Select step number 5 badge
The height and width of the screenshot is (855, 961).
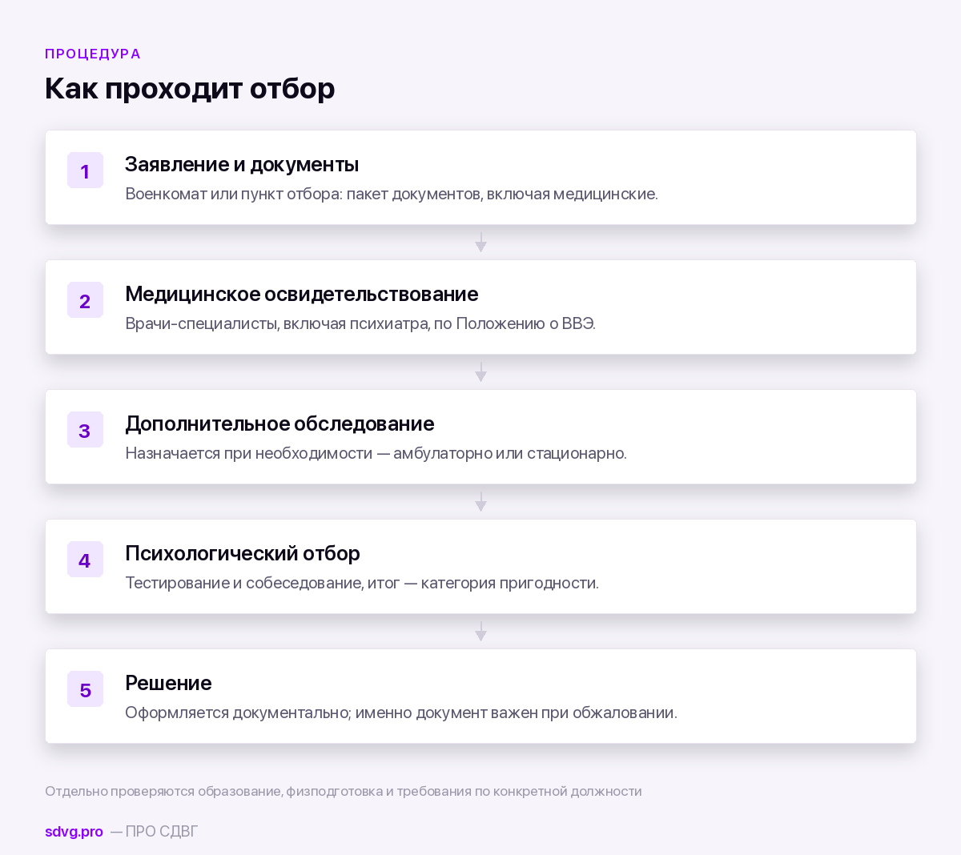(85, 689)
